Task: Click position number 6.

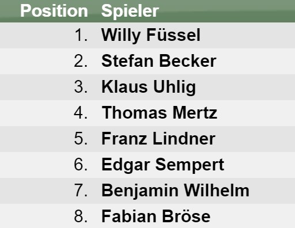Action: [81, 165]
